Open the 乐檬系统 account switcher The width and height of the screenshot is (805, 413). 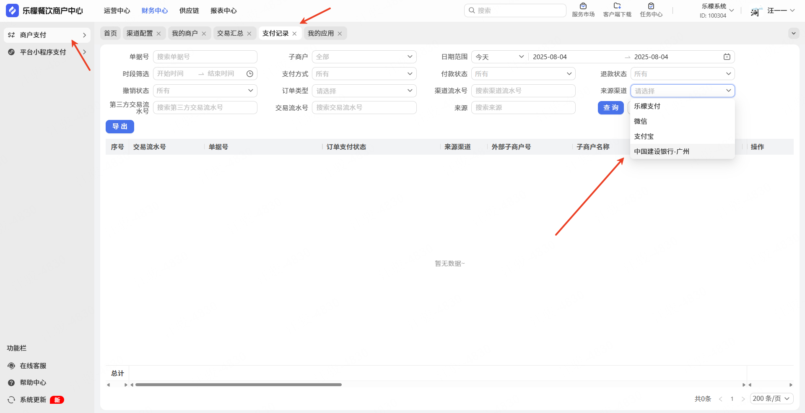pos(717,10)
